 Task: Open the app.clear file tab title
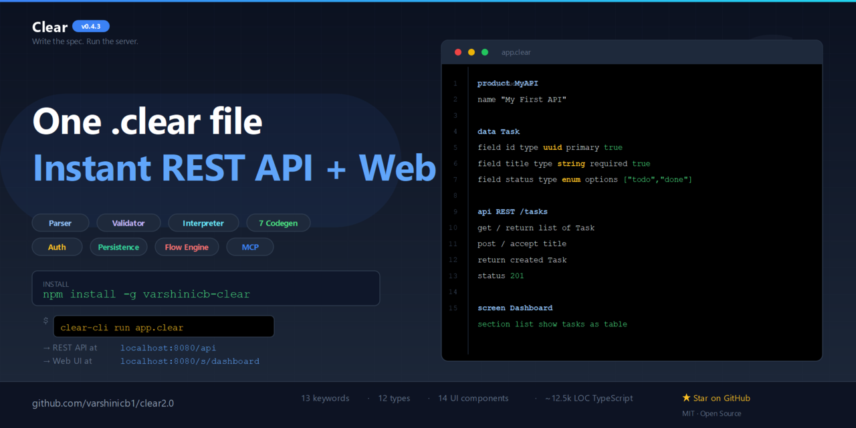pos(516,52)
